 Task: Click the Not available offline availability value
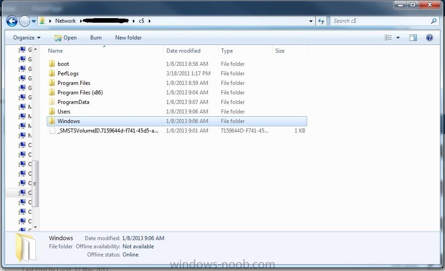pyautogui.click(x=138, y=246)
